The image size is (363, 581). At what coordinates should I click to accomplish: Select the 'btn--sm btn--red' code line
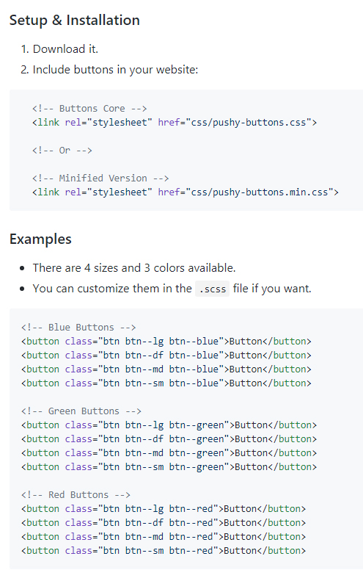[x=164, y=551]
